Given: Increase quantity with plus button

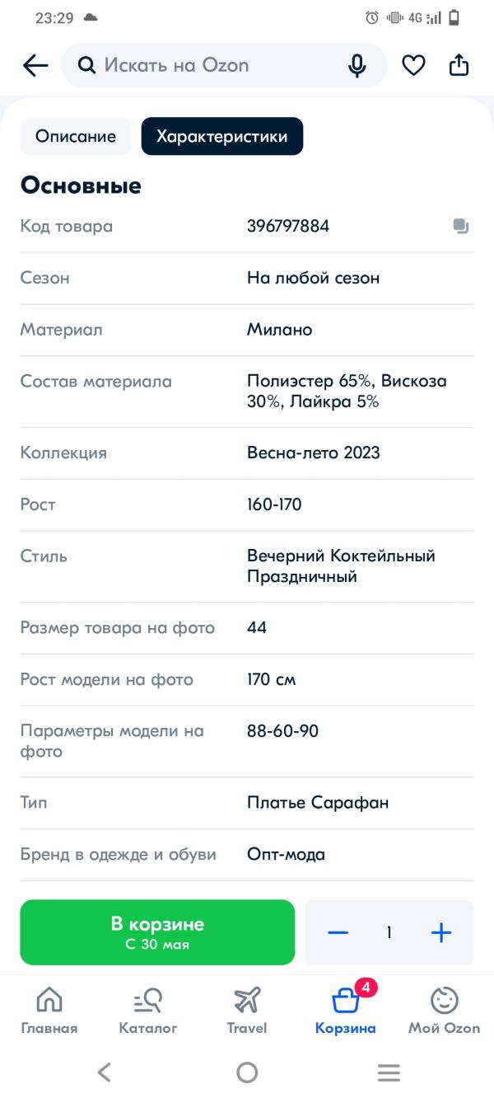Looking at the screenshot, I should tap(441, 932).
